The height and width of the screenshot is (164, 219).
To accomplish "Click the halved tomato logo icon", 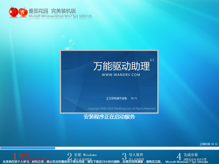I will [23, 12].
